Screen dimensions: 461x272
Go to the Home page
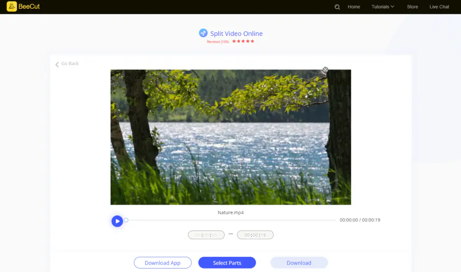click(354, 7)
